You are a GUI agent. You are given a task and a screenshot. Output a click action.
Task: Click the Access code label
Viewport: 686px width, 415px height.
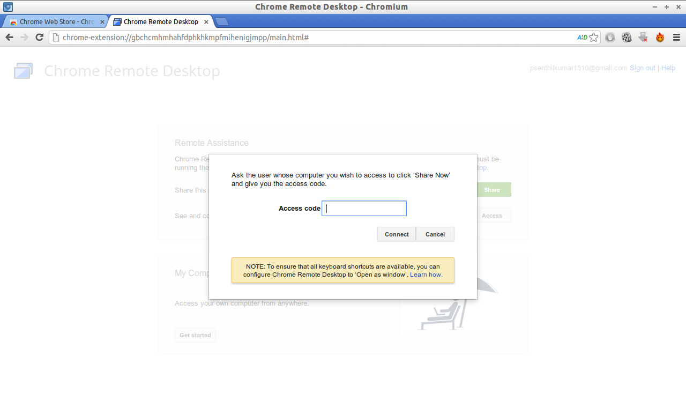300,209
